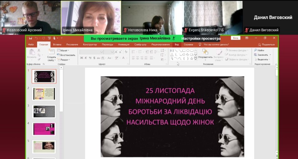Viewport: 298px width, 159px height.
Task: Select the left brace shape
Action: click(x=184, y=59)
